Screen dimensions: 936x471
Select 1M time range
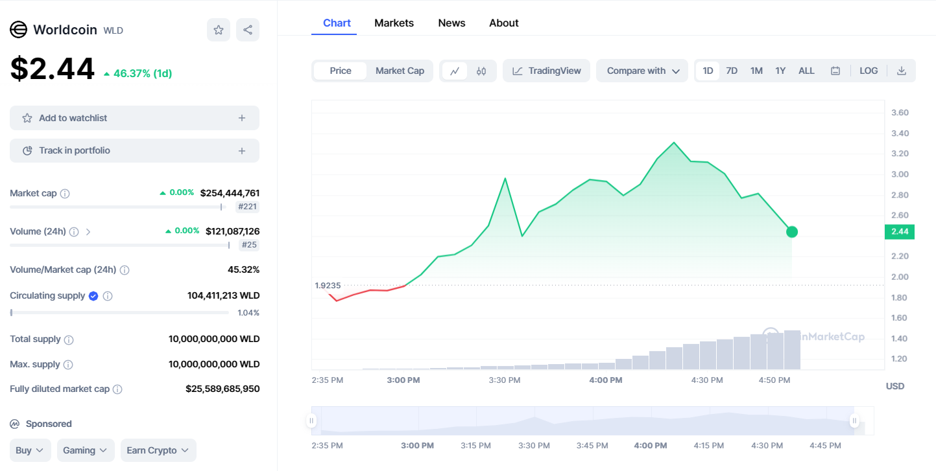coord(756,71)
